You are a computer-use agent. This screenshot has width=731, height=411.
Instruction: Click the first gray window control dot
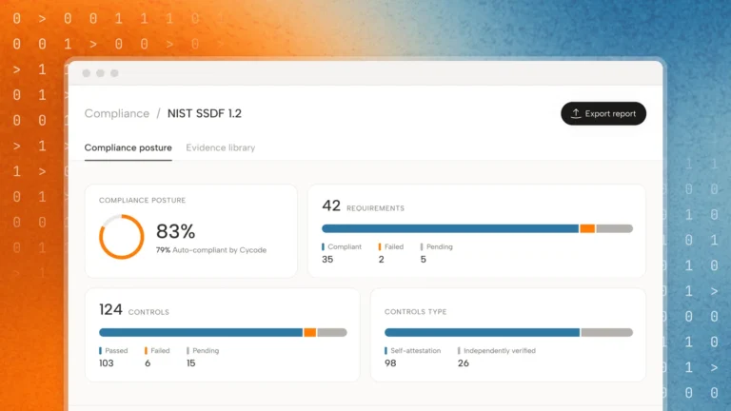(87, 73)
